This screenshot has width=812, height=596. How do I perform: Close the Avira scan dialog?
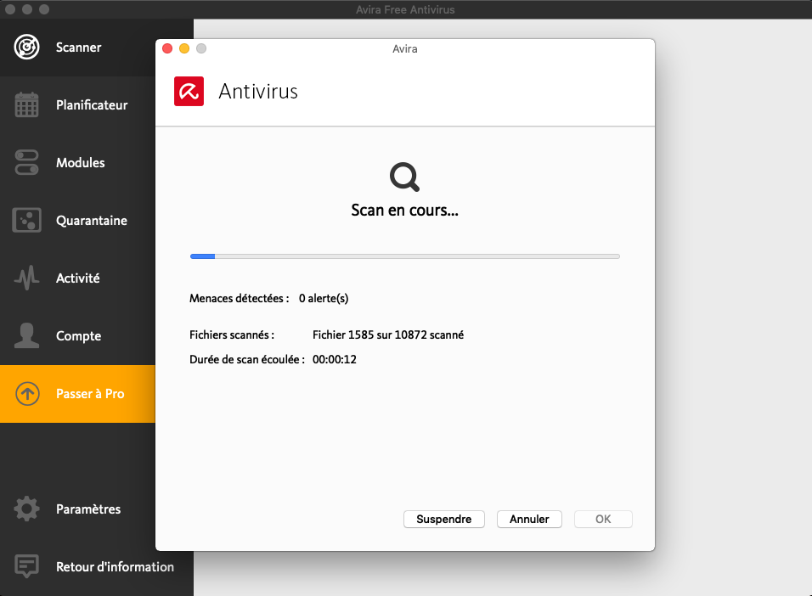[x=167, y=48]
